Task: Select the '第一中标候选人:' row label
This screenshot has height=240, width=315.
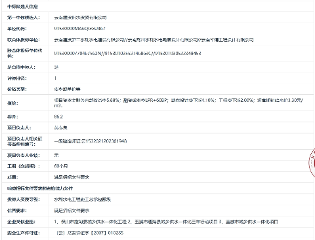Action: click(24, 18)
